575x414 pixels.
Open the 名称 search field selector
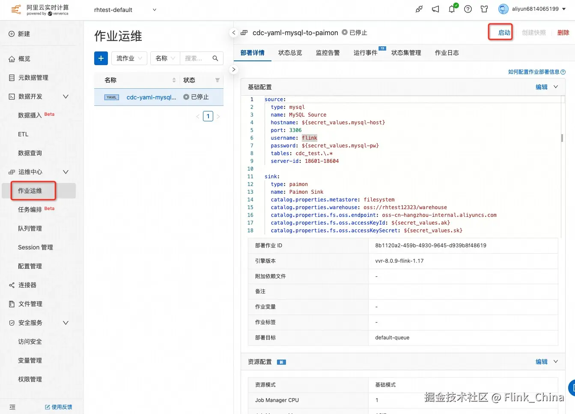165,58
